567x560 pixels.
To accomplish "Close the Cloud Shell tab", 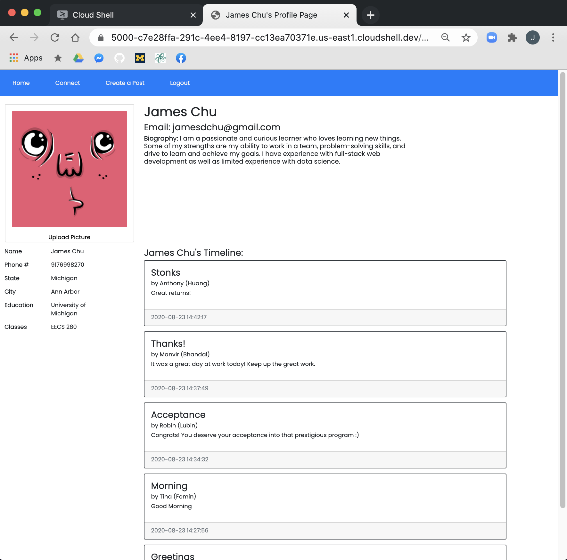I will point(193,15).
